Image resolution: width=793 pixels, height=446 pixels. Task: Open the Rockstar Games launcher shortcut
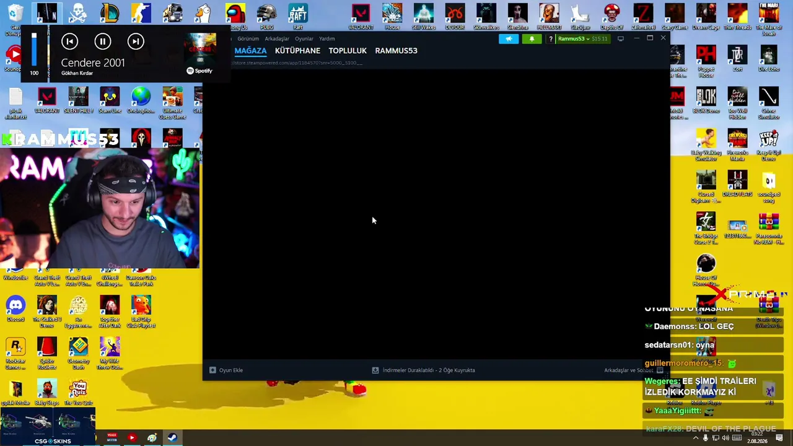pyautogui.click(x=15, y=354)
